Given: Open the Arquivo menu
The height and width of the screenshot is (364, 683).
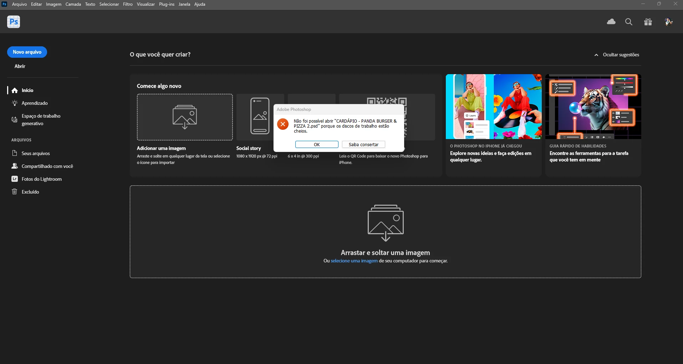Looking at the screenshot, I should click(19, 4).
